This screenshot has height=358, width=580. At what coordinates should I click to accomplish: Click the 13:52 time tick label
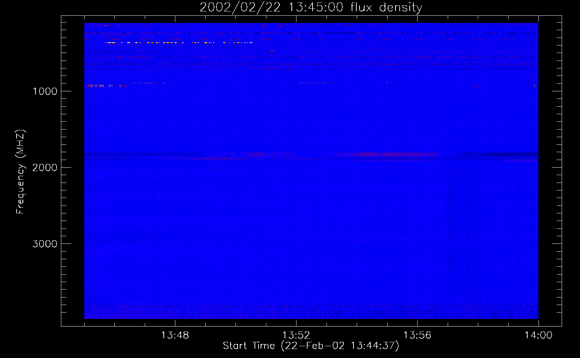click(296, 335)
